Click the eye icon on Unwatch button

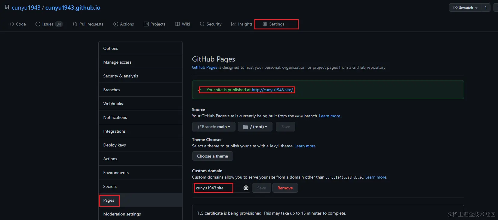[x=455, y=8]
